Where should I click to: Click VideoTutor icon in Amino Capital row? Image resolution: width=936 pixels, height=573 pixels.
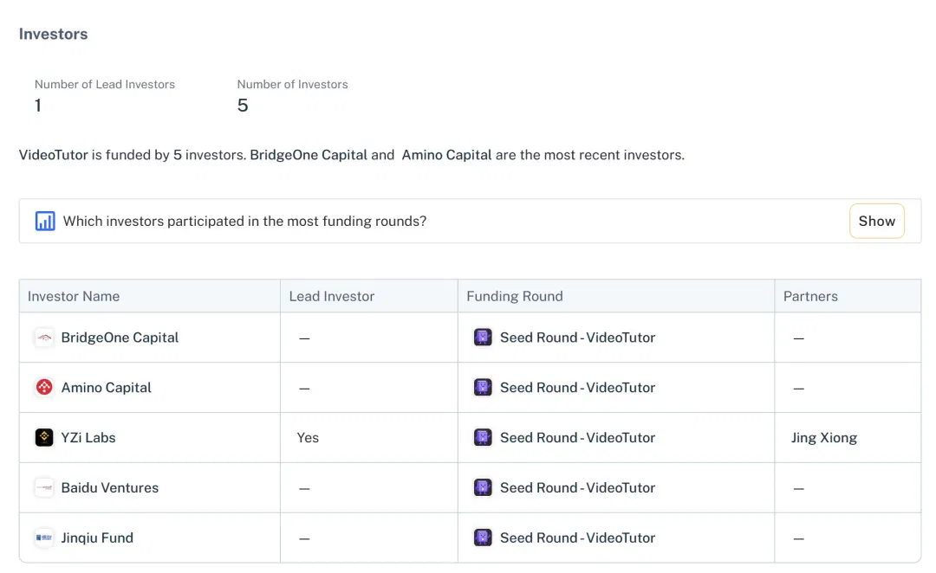point(483,388)
